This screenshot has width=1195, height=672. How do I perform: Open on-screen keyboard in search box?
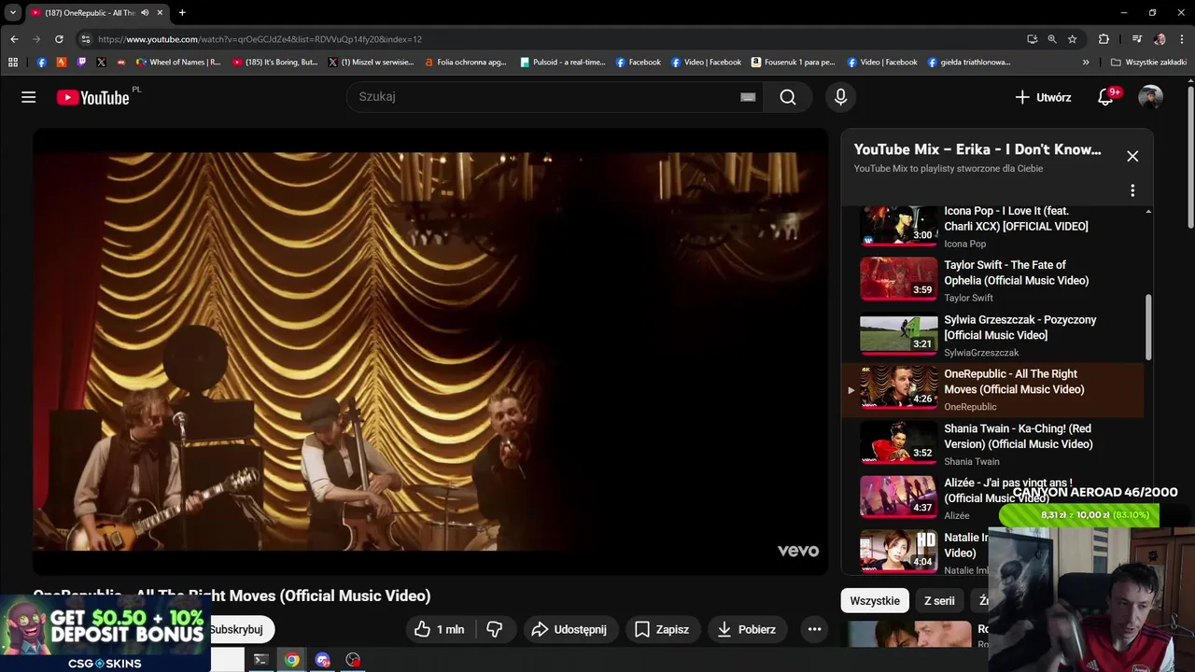coord(748,97)
